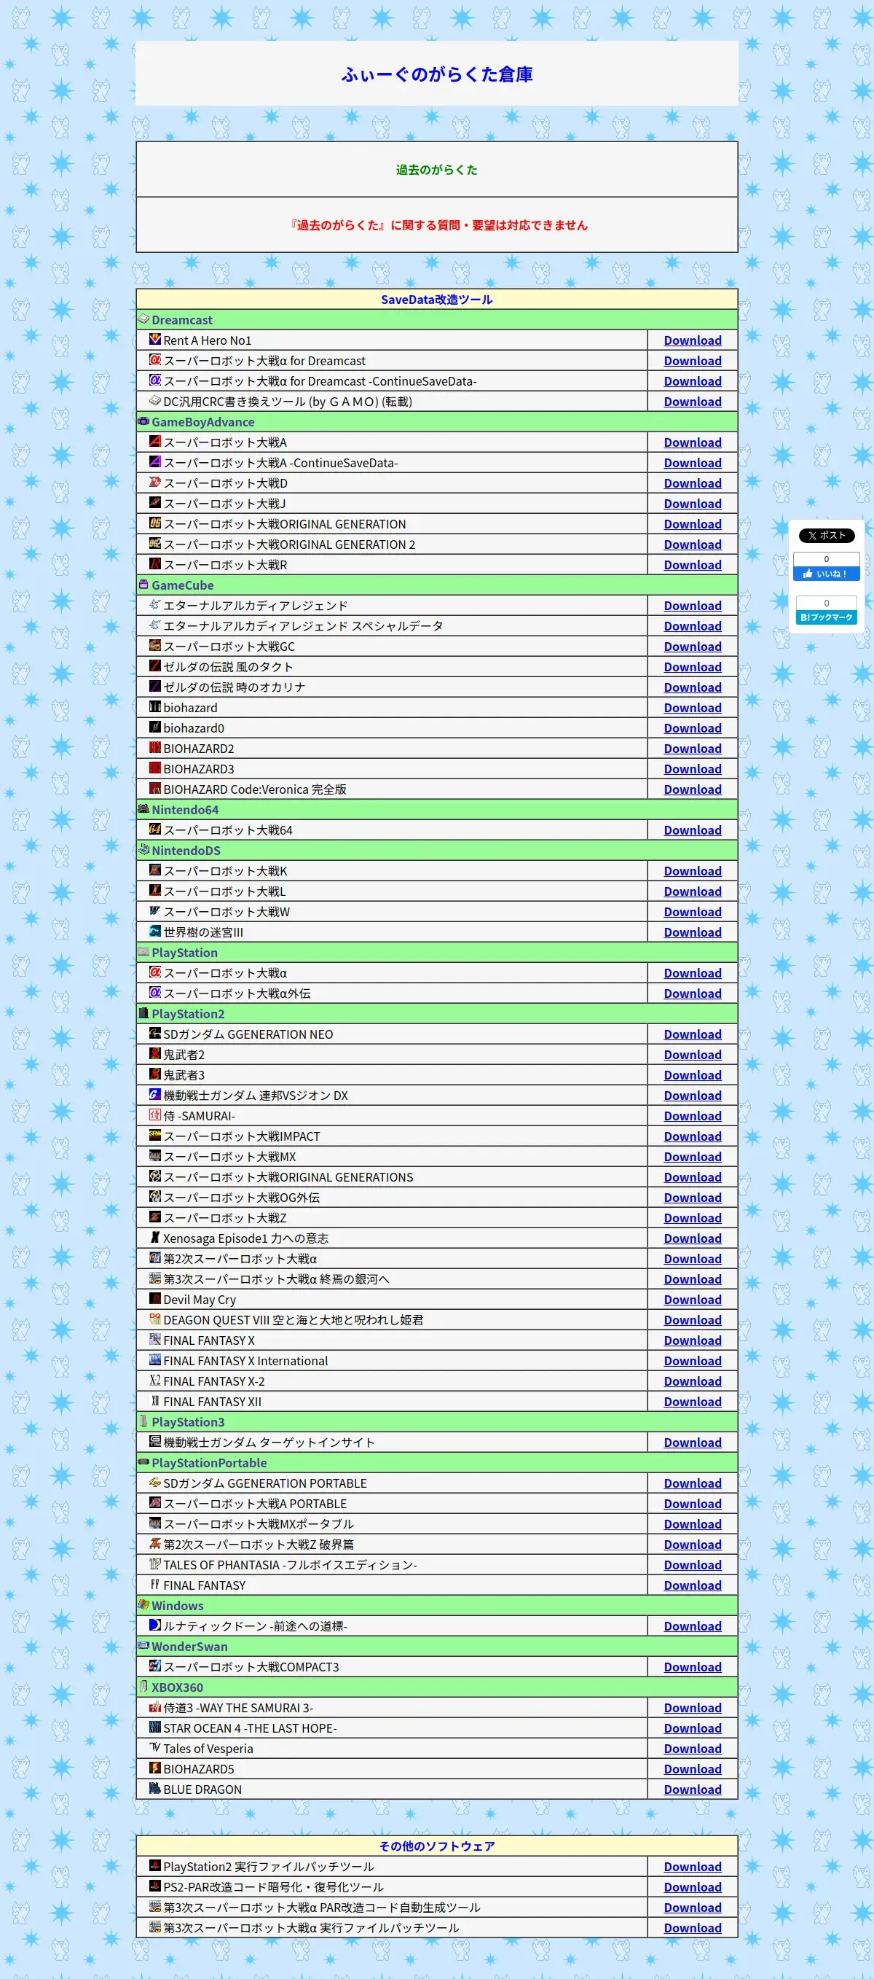Click the icon beside ルナティックドーン

point(155,1624)
